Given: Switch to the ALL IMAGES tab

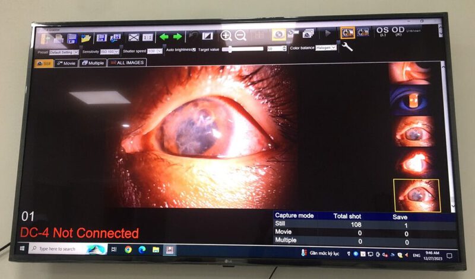Looking at the screenshot, I should [127, 62].
